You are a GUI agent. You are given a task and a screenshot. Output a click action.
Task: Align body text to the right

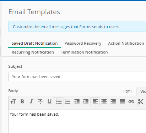[113, 101]
